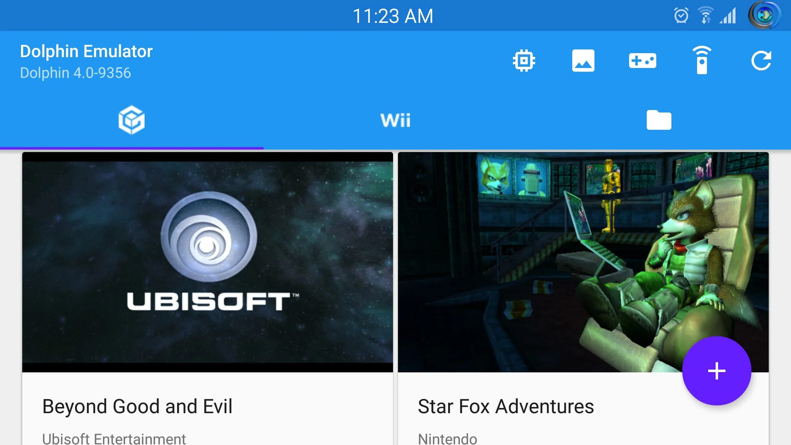This screenshot has width=791, height=445.
Task: Select the Beyond Good and Evil title
Action: tap(137, 406)
